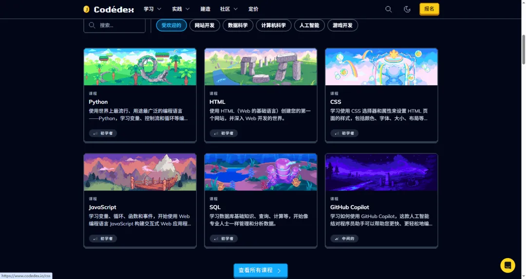Click the magnifier icon in the 搜索 box
Viewport: 526px width, 279px height.
[x=92, y=25]
